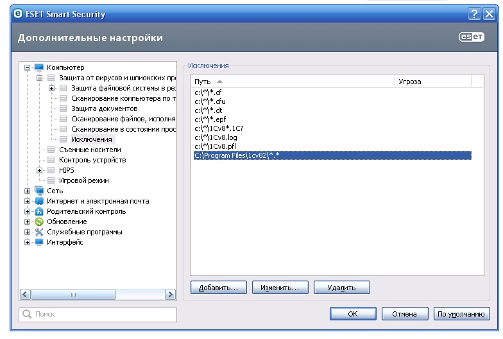Click the Родительский контроль icon
503x339 pixels.
point(38,211)
